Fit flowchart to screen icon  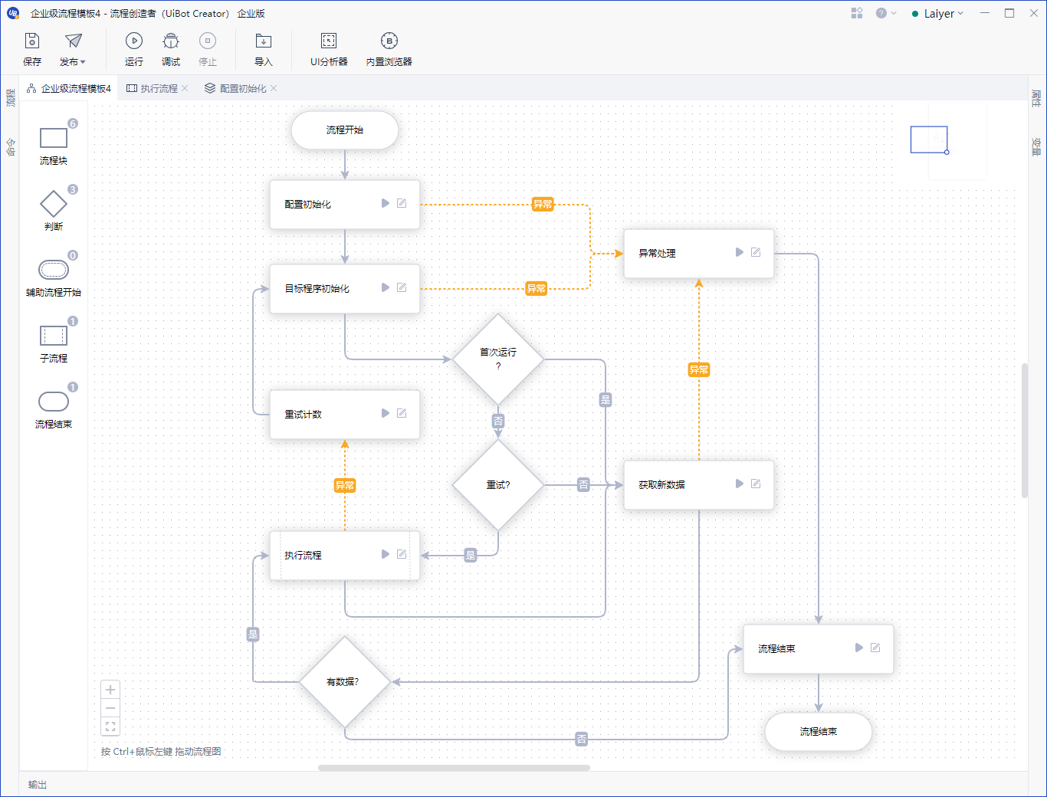pyautogui.click(x=110, y=726)
